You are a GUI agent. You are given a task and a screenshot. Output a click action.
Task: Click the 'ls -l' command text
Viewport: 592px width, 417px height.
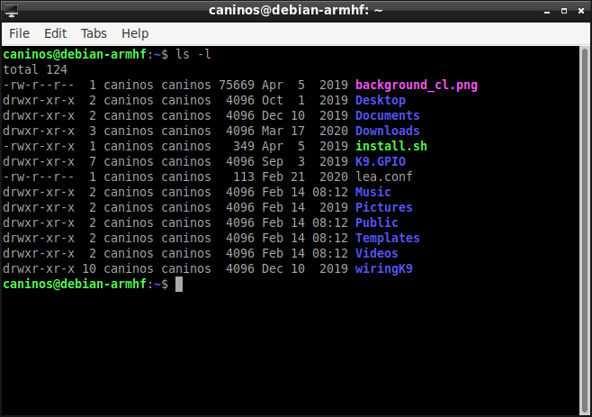(193, 54)
